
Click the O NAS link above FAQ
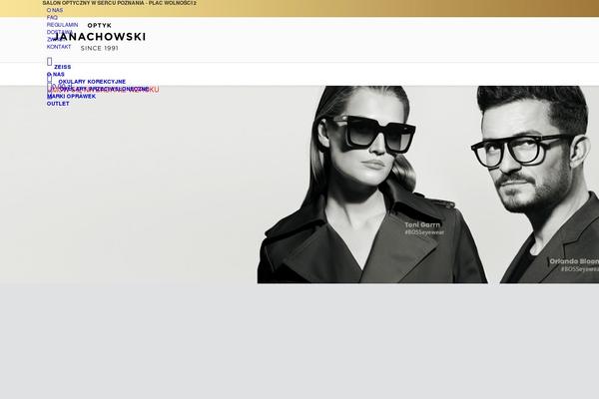[55, 10]
